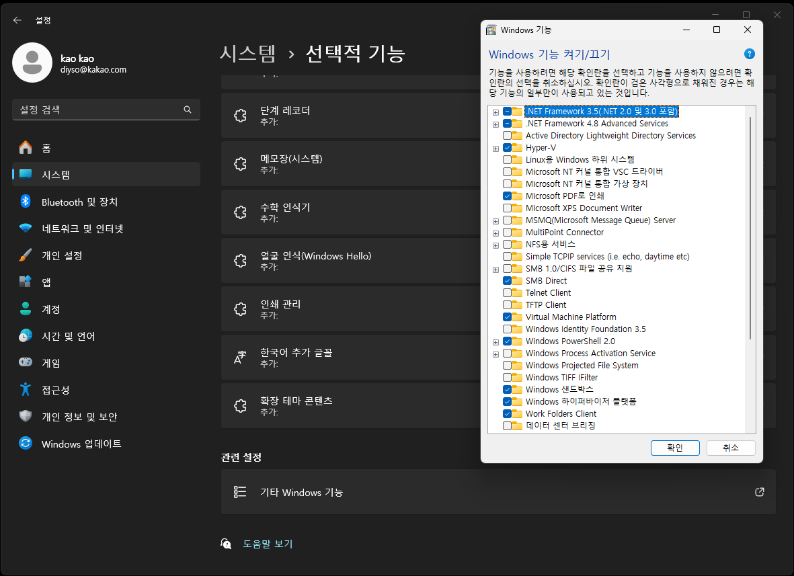Viewport: 794px width, 576px height.
Task: Click the Windows 업데이트 sidebar icon
Action: coord(26,444)
